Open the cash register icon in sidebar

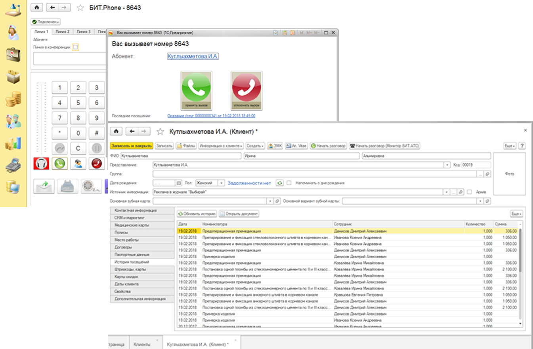point(13,165)
